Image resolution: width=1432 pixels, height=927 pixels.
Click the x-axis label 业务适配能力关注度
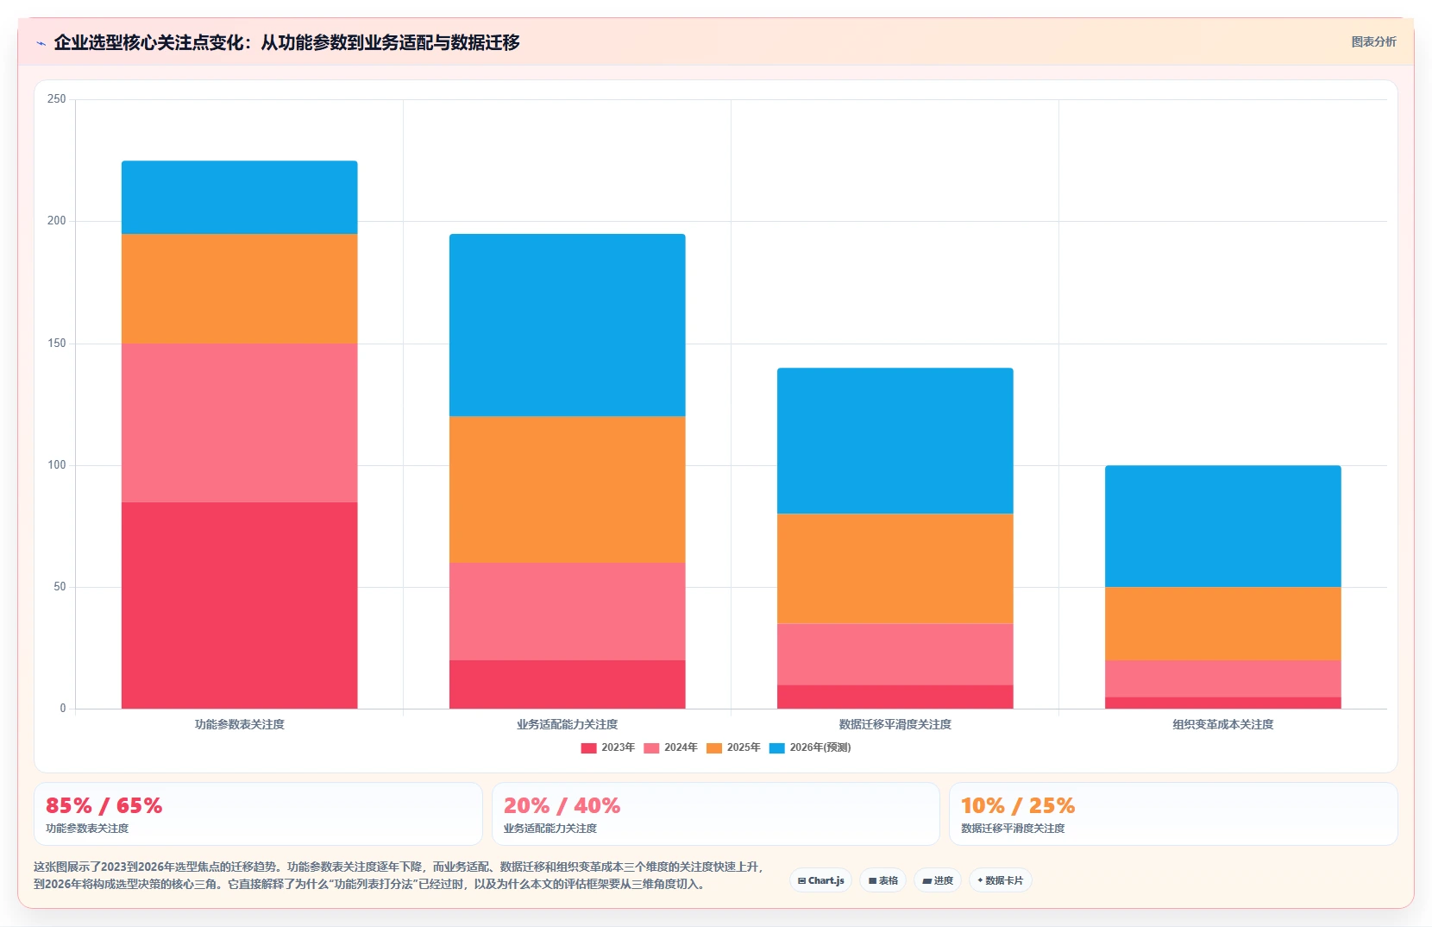568,724
